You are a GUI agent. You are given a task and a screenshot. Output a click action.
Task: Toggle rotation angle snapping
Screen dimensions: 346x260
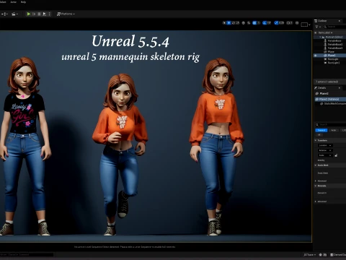tap(265, 23)
